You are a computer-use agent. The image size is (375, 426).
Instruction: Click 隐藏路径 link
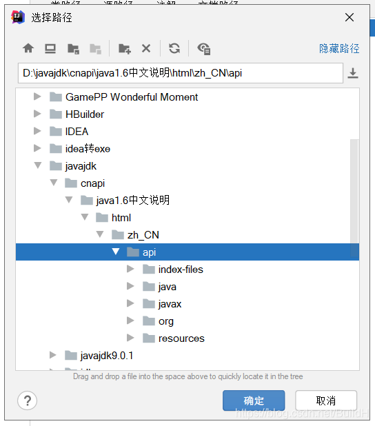coord(339,49)
